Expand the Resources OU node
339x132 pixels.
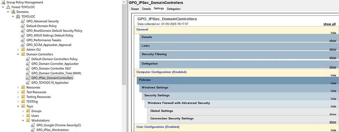click(x=18, y=88)
